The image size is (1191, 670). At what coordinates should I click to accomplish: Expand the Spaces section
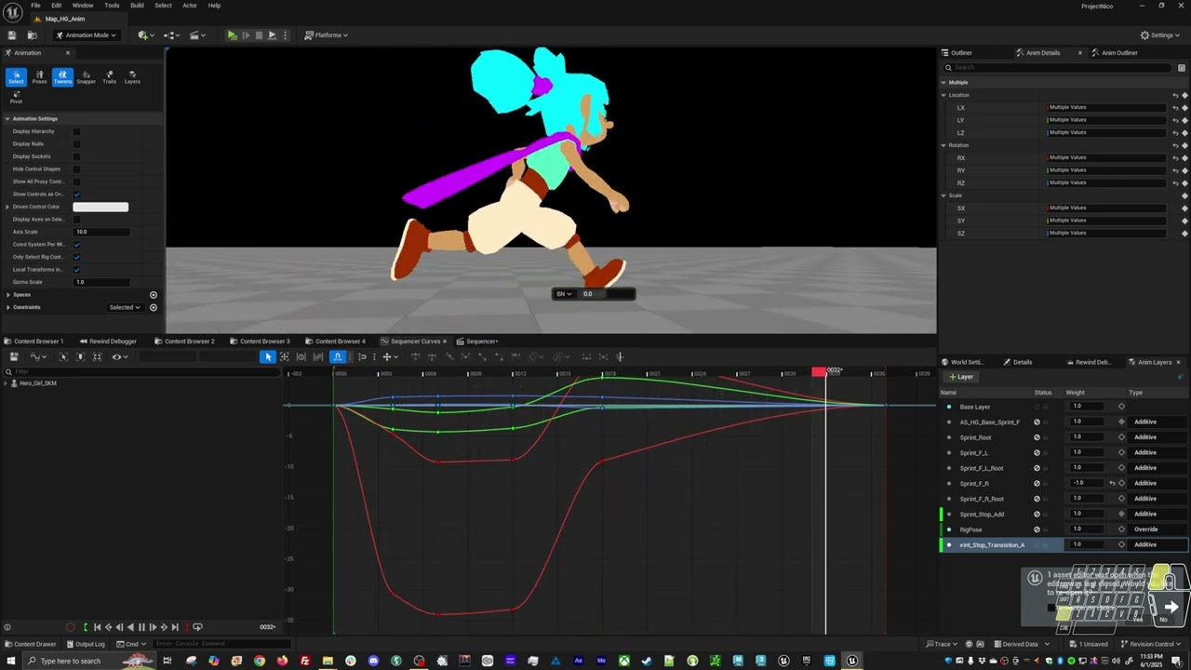click(7, 295)
